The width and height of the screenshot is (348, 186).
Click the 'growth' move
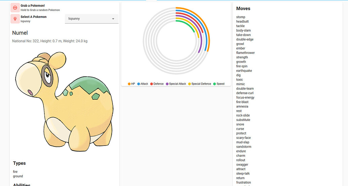point(241,62)
